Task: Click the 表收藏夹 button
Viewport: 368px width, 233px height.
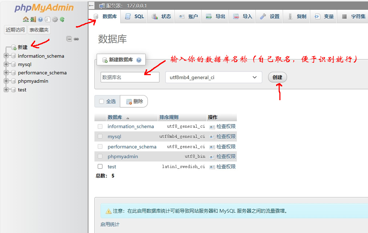Action: [39, 30]
